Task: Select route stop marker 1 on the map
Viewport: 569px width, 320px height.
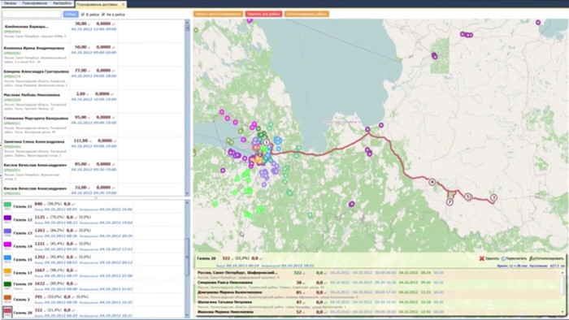Action: point(267,143)
